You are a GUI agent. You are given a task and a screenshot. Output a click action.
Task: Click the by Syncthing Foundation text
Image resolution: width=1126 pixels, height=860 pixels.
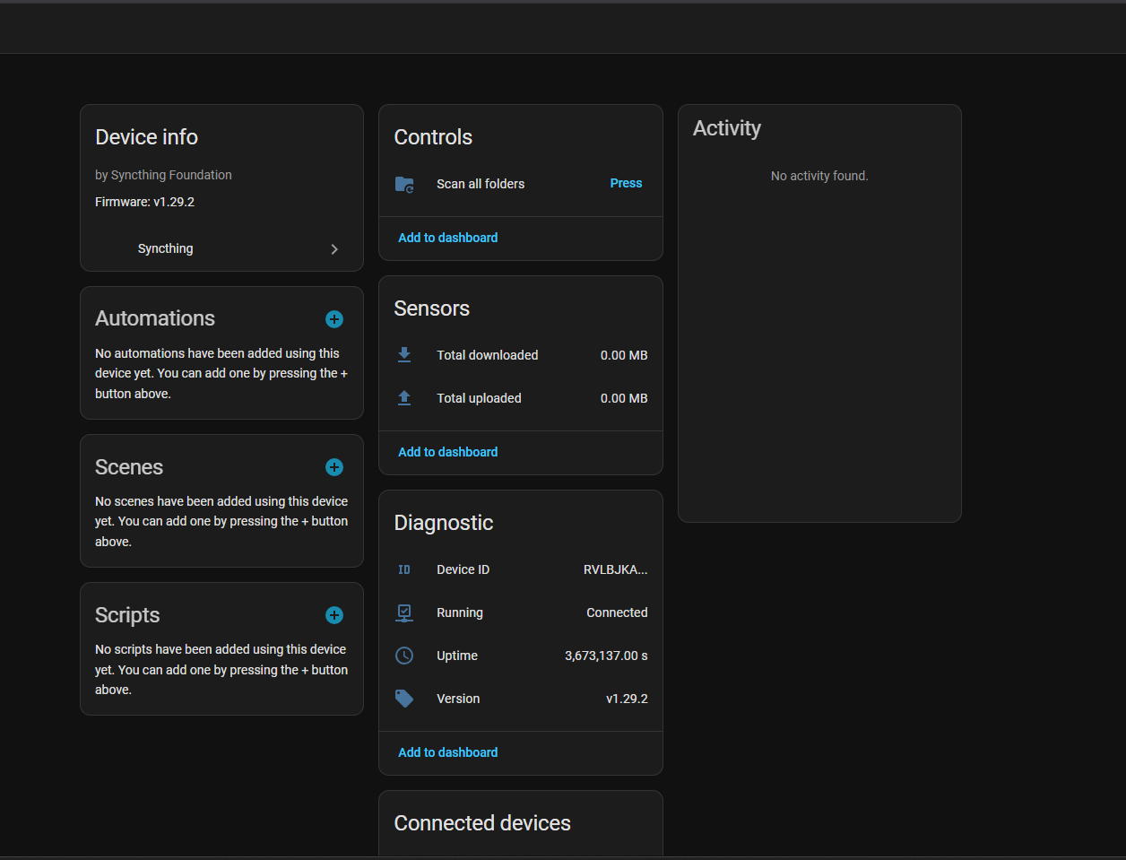(x=163, y=175)
